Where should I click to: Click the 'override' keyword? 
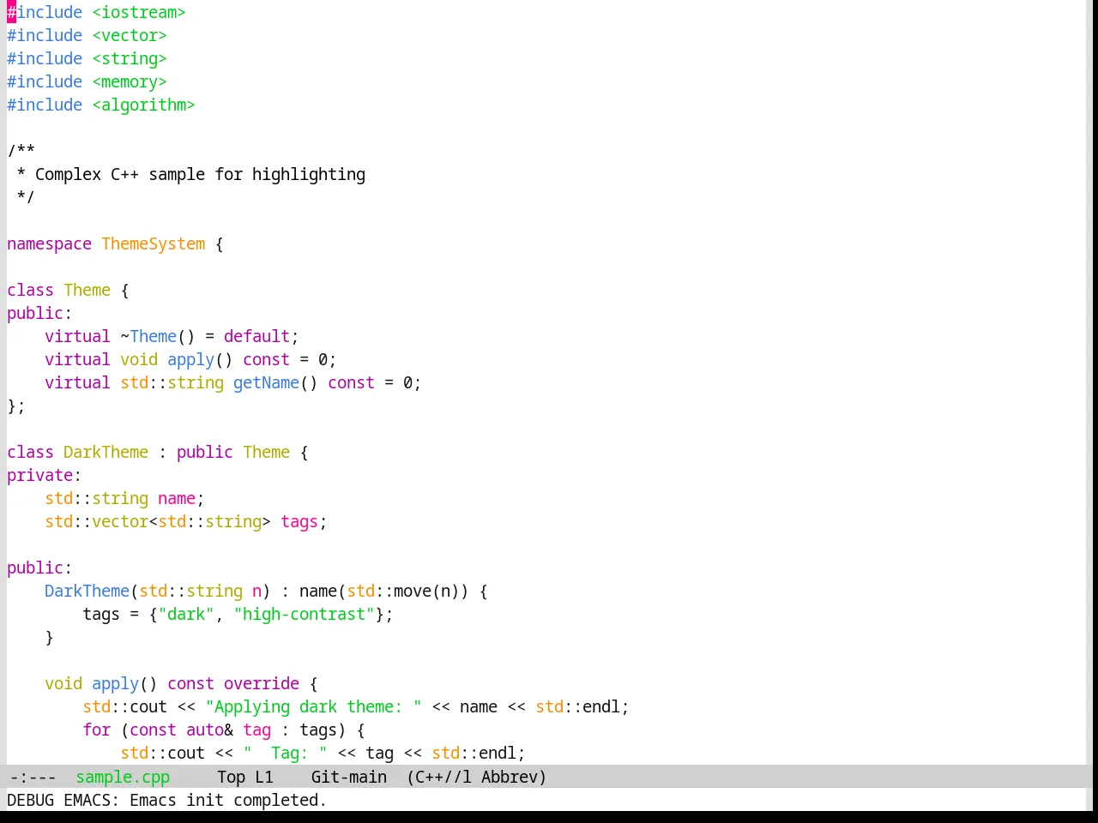pos(262,683)
